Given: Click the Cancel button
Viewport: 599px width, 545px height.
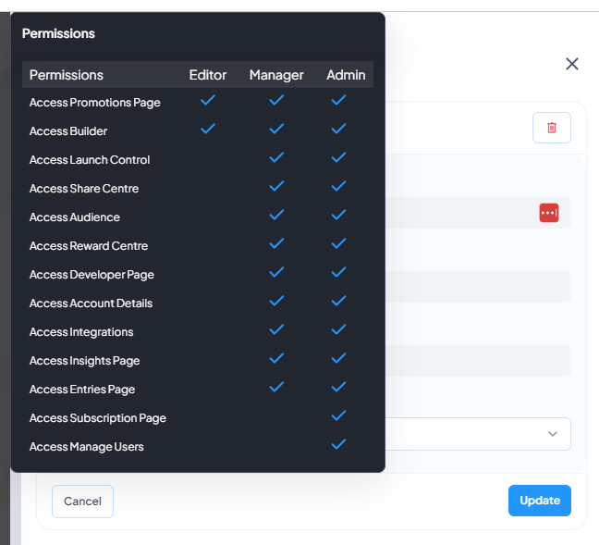Looking at the screenshot, I should (82, 502).
